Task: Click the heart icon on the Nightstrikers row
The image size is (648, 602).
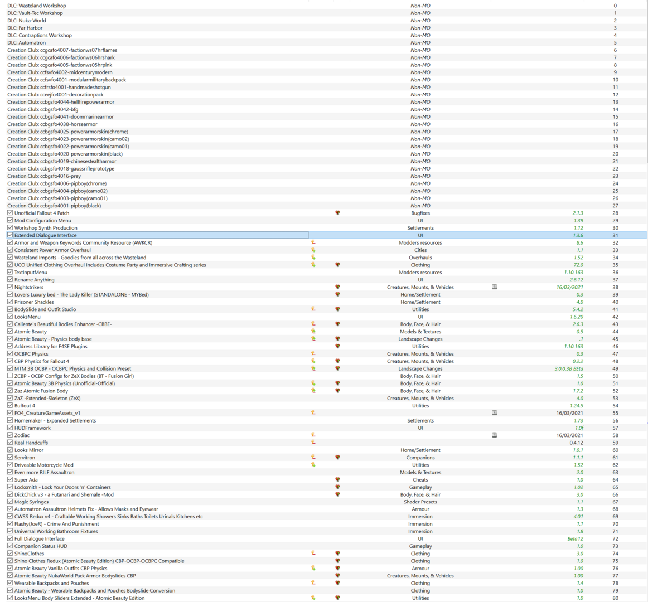Action: coord(337,287)
